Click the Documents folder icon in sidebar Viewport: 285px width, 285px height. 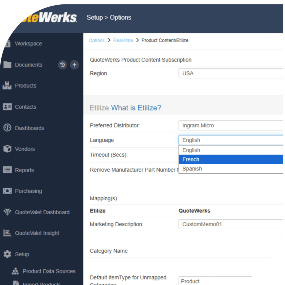7,65
